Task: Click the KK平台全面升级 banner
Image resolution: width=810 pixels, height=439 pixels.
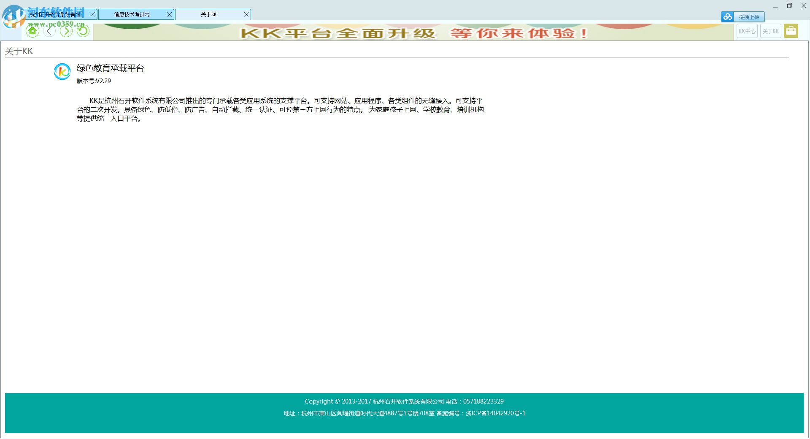Action: point(413,33)
